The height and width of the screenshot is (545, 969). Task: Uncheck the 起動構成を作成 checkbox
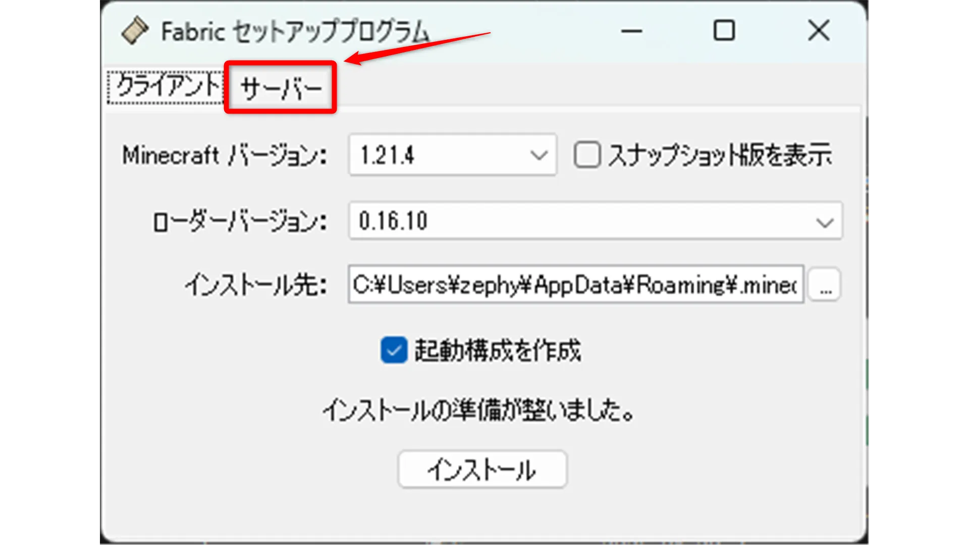coord(394,350)
